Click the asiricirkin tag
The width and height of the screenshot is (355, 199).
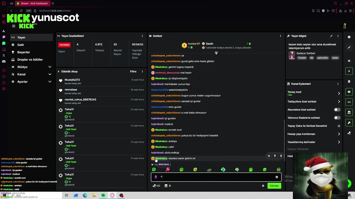(323, 58)
